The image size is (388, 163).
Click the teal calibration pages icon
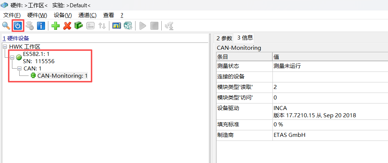[x=128, y=26]
